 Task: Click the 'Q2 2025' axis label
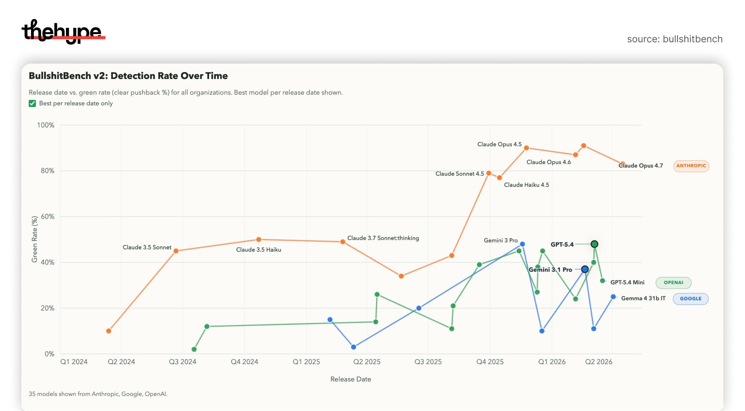coord(367,362)
